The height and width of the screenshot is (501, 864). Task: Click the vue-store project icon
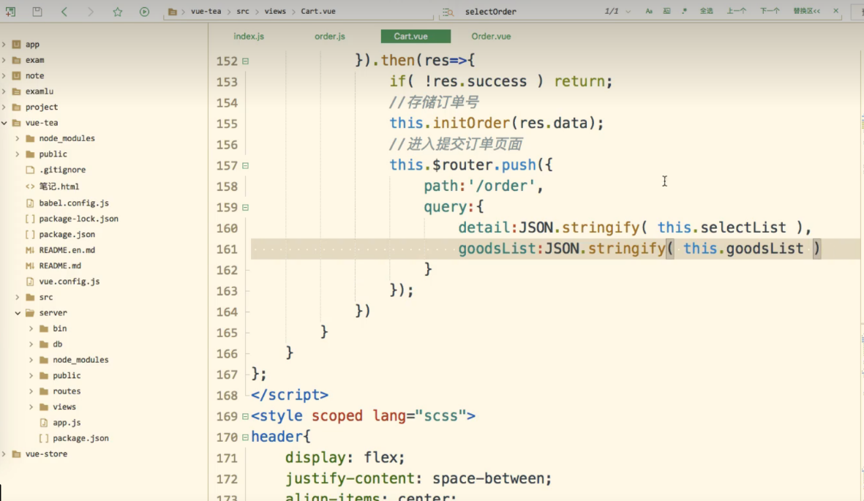click(x=17, y=454)
